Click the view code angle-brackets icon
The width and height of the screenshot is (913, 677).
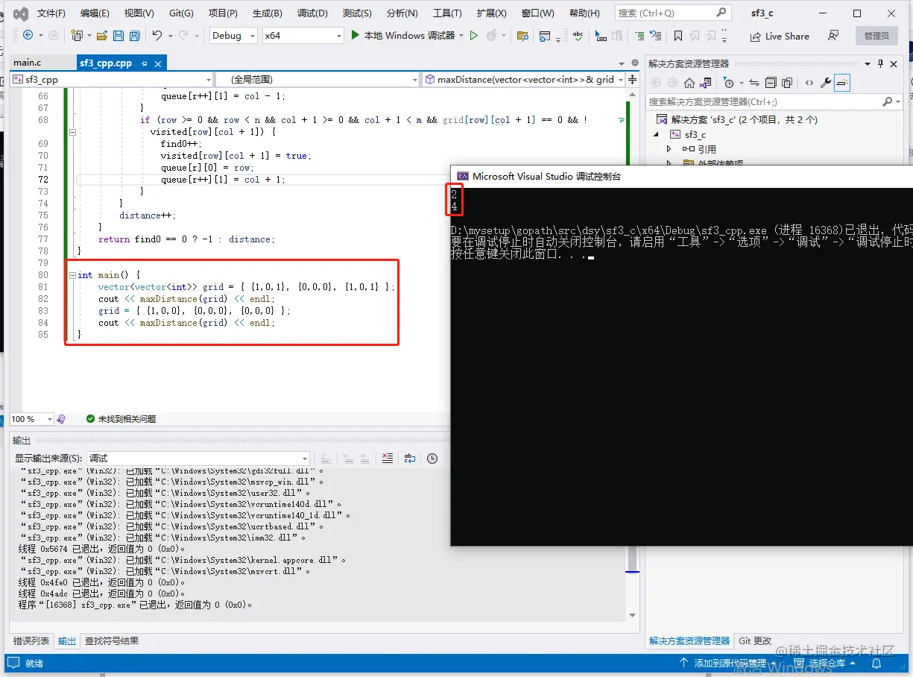[809, 83]
